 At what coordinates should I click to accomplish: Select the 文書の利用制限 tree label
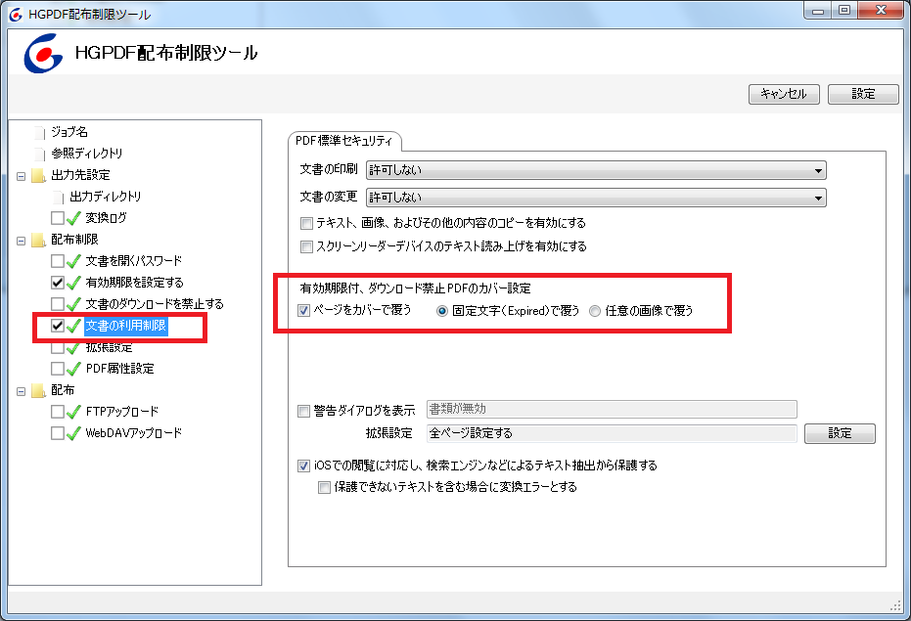click(x=126, y=326)
